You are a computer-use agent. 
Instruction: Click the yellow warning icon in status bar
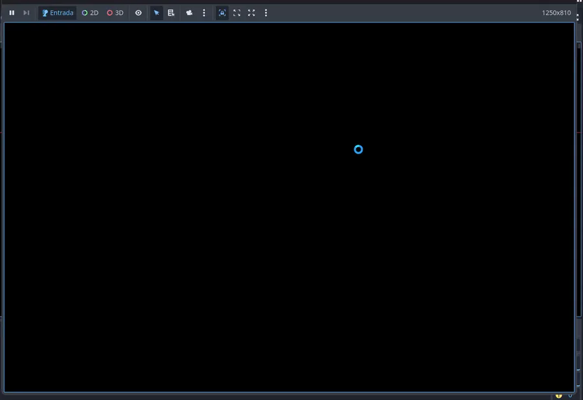(559, 396)
